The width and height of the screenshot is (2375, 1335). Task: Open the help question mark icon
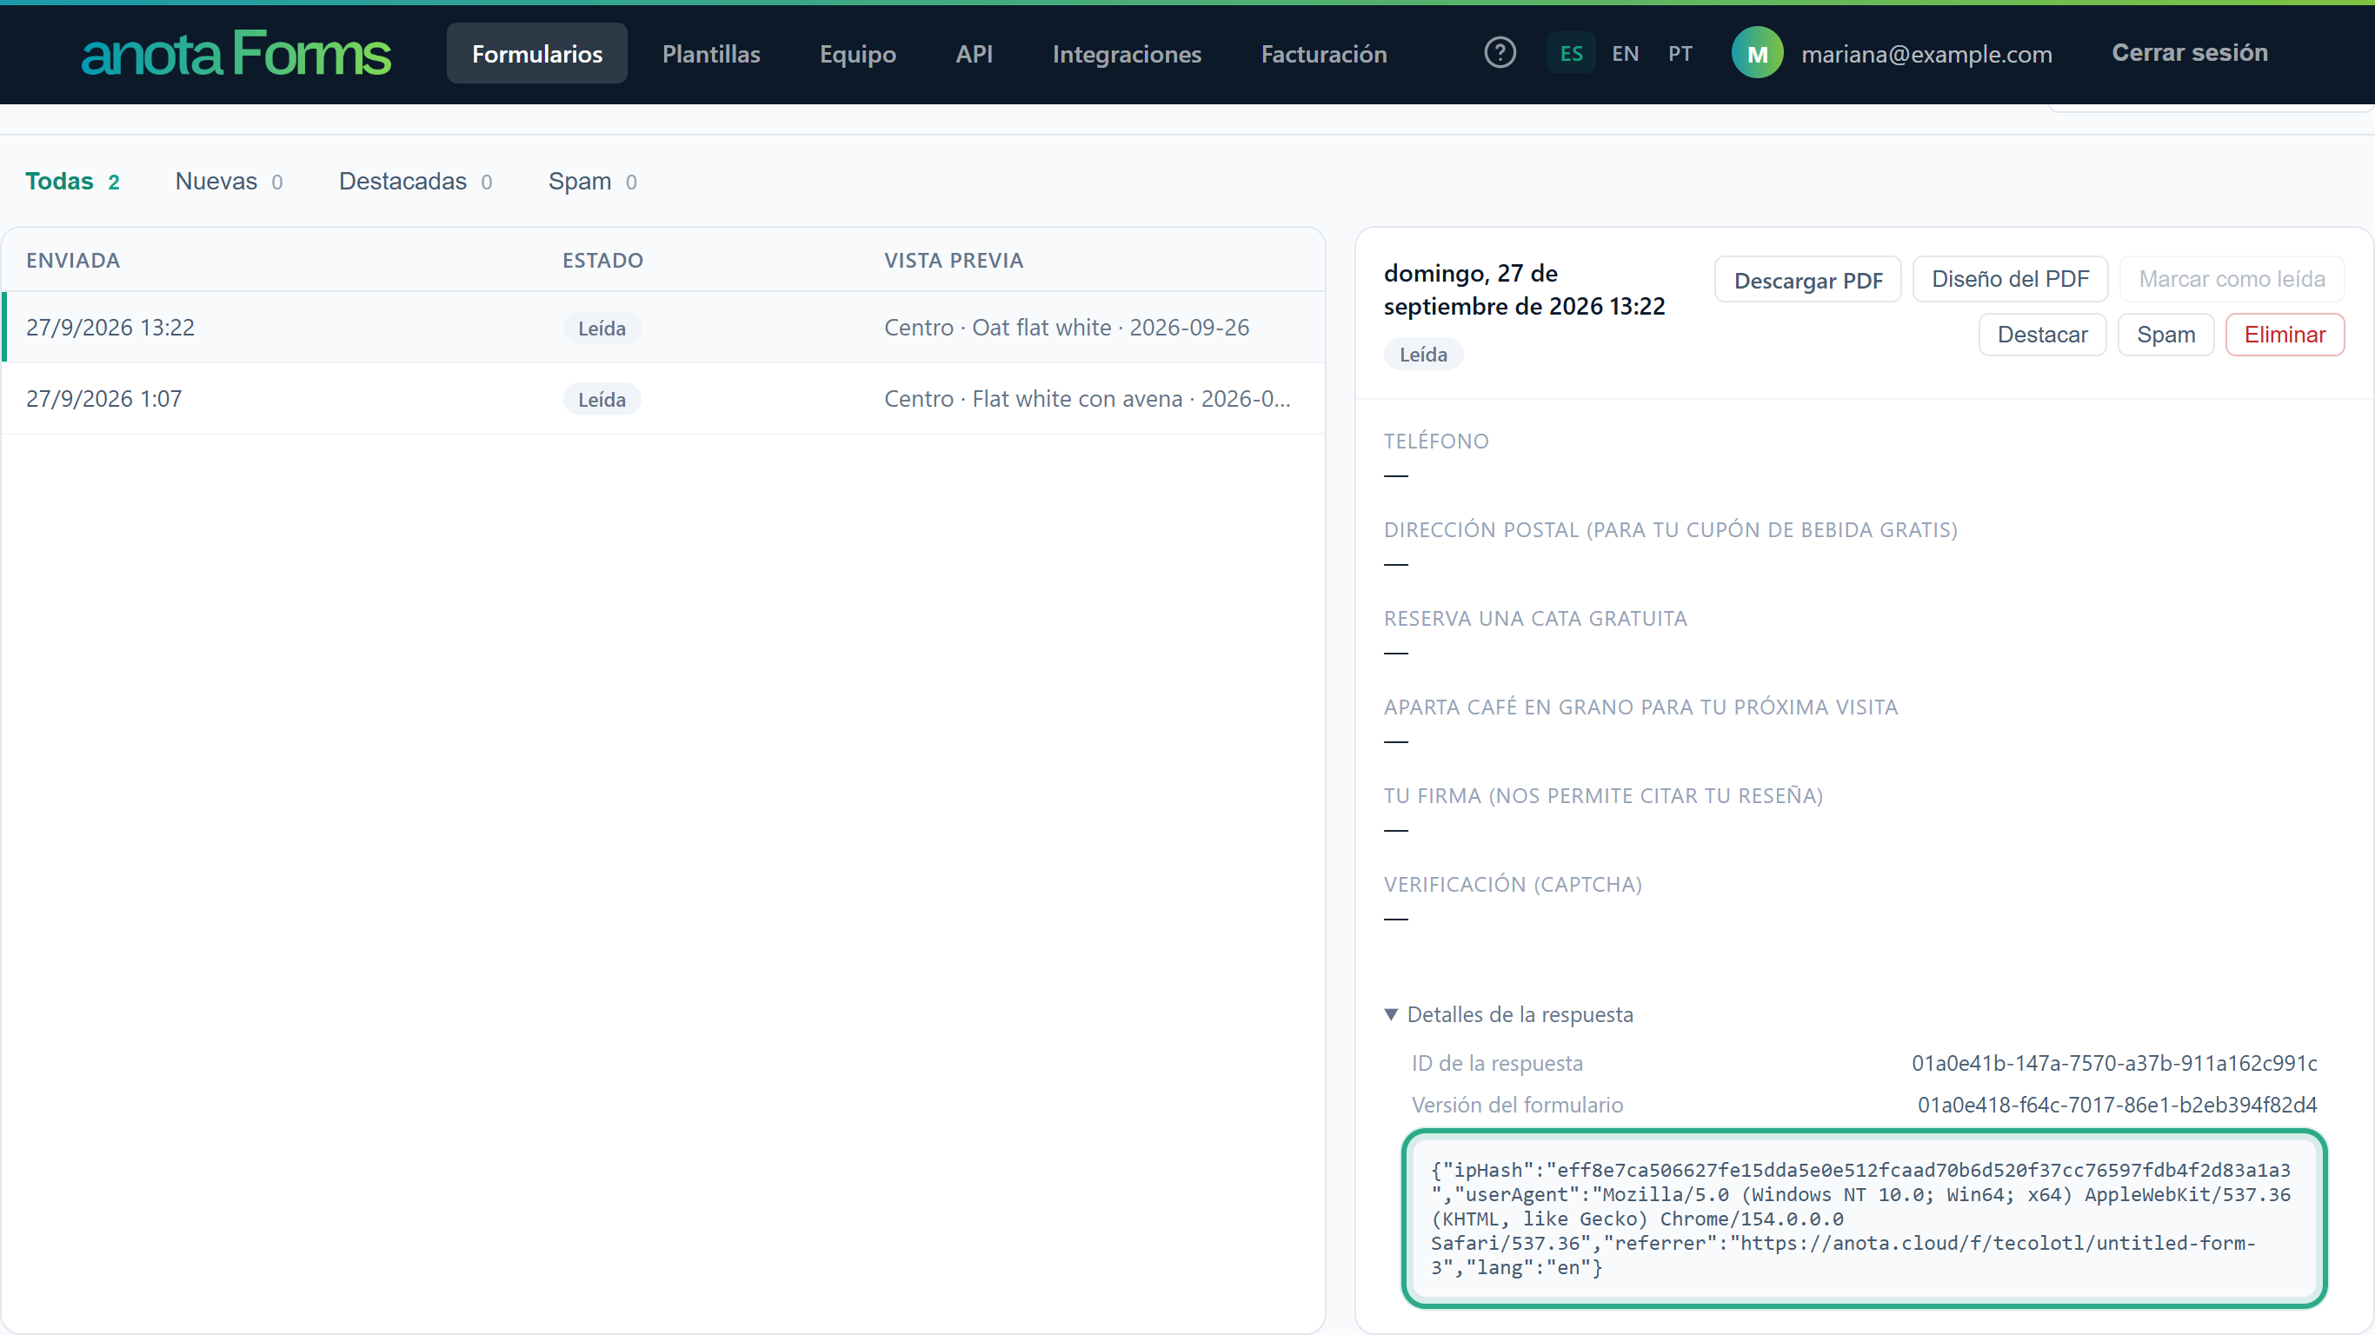(x=1500, y=52)
